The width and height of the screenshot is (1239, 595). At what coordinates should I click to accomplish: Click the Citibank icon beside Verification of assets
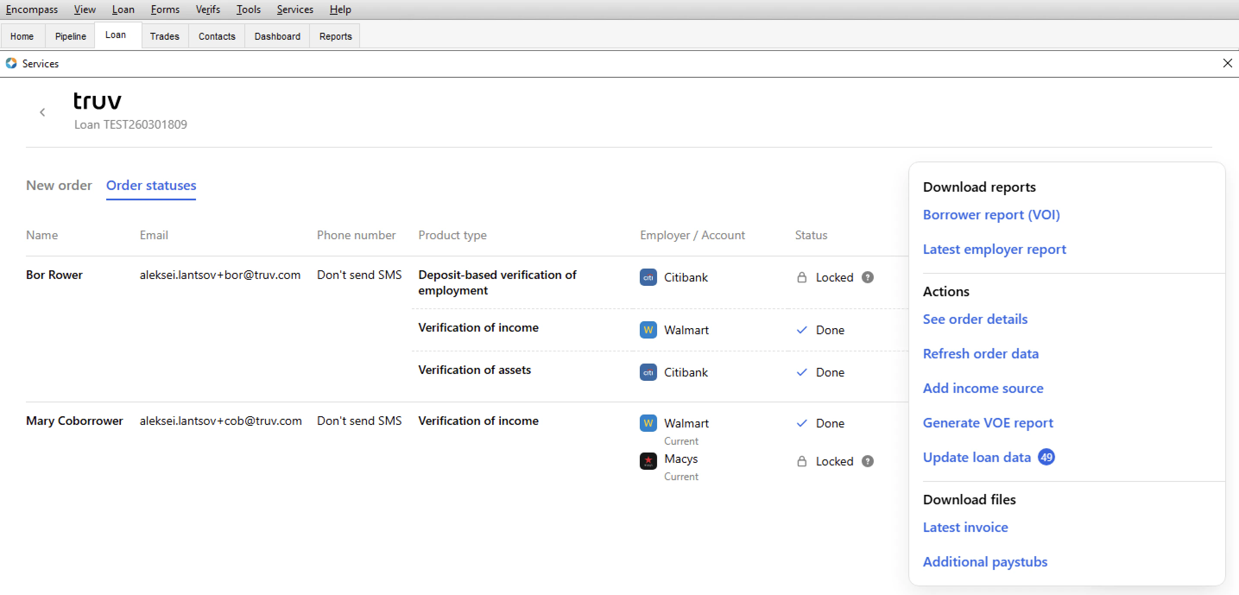coord(648,372)
